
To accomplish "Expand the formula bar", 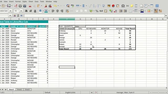I will [166, 16].
